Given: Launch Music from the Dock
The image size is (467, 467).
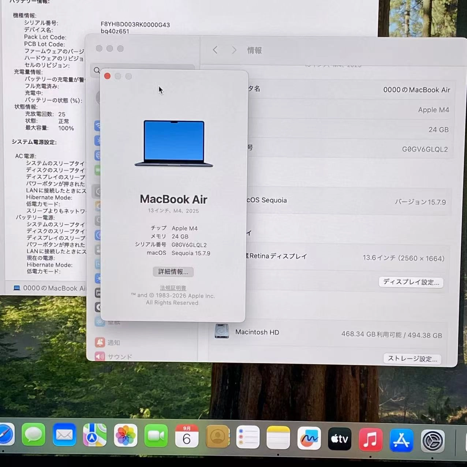Looking at the screenshot, I should click(370, 439).
